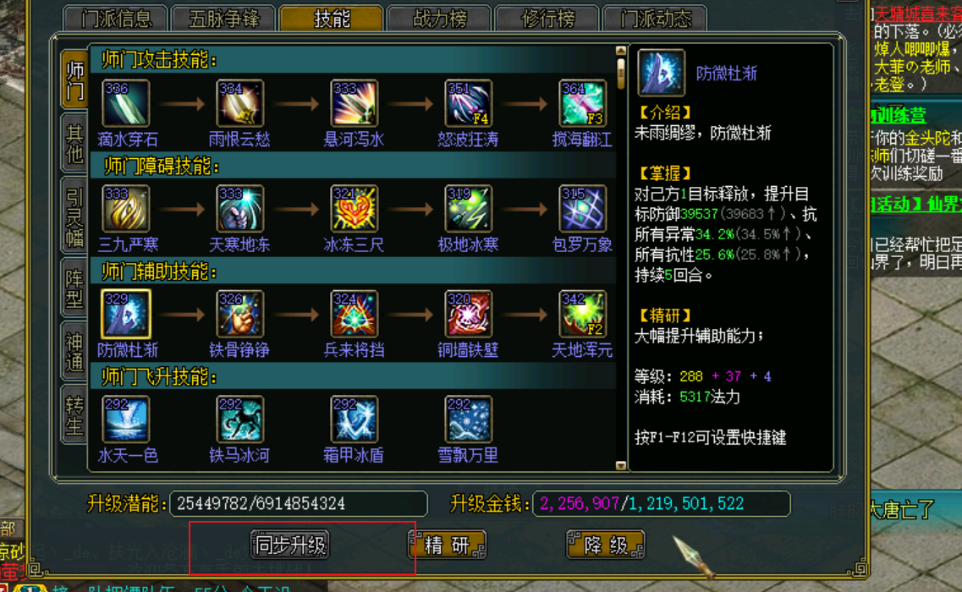The image size is (962, 592).
Task: Choose the 冰冻三尺 obstacle skill icon
Action: pyautogui.click(x=354, y=209)
